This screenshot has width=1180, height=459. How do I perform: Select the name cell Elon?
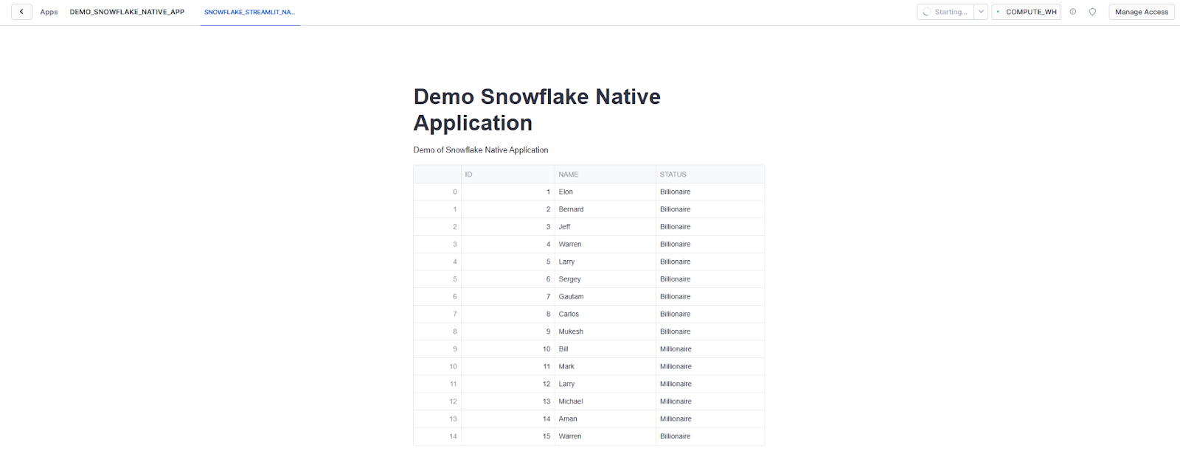pyautogui.click(x=605, y=192)
